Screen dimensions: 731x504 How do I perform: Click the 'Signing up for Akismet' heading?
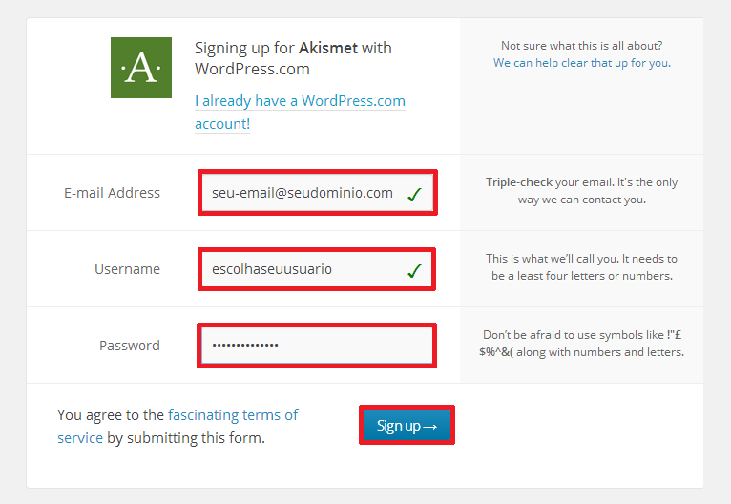click(x=293, y=58)
